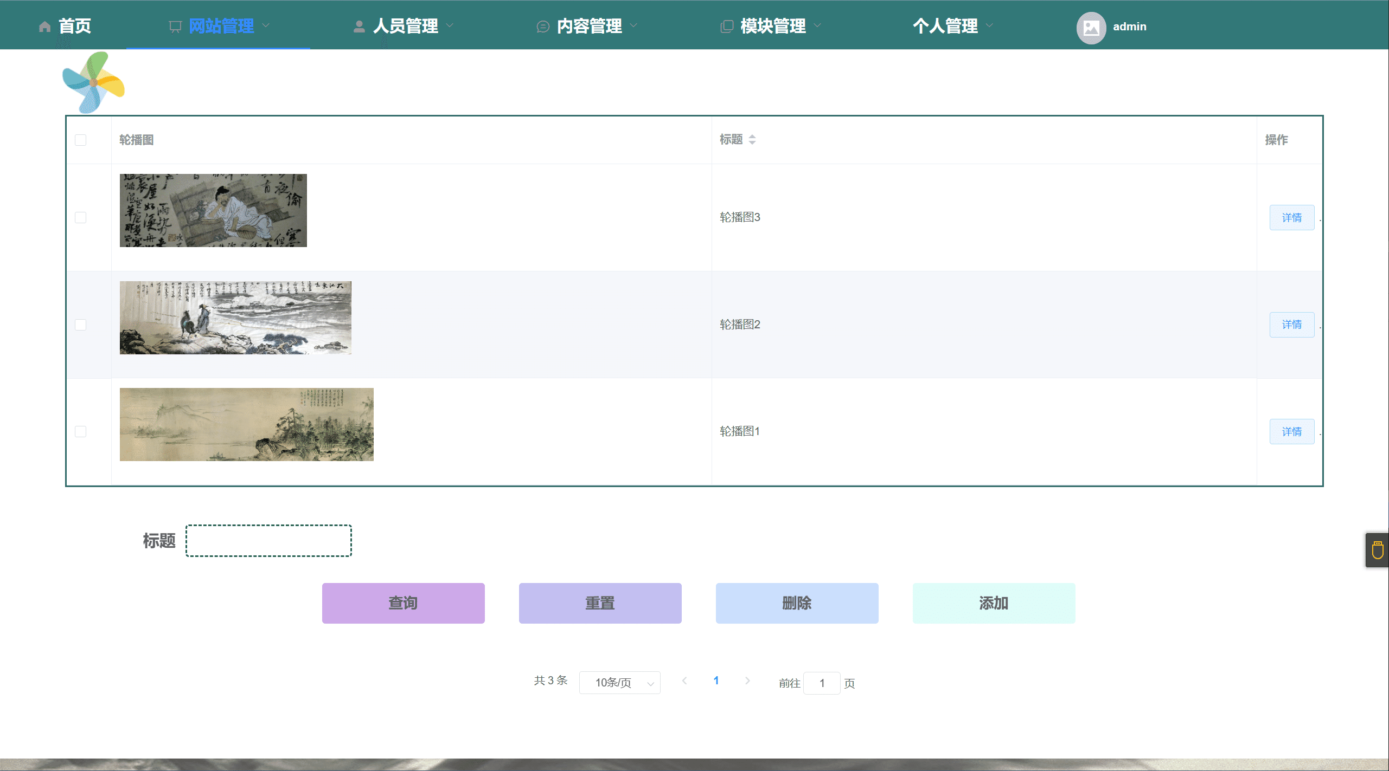Image resolution: width=1389 pixels, height=771 pixels.
Task: Open the 内容管理 menu
Action: 589,26
